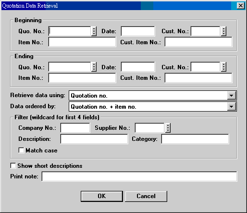Image resolution: width=247 pixels, height=213 pixels.
Task: Focus the Beginning Date field
Action: [x=138, y=31]
